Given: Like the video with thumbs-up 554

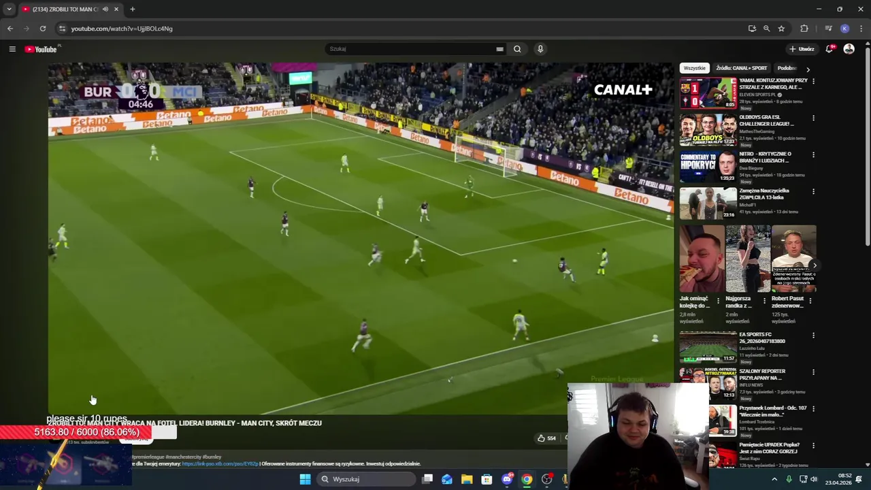Looking at the screenshot, I should (x=547, y=438).
